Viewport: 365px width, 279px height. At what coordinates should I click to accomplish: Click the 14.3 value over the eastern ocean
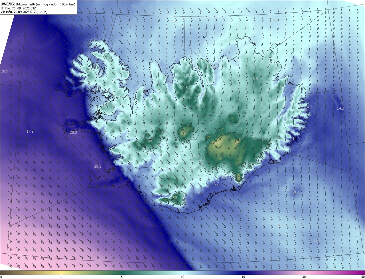pyautogui.click(x=340, y=108)
